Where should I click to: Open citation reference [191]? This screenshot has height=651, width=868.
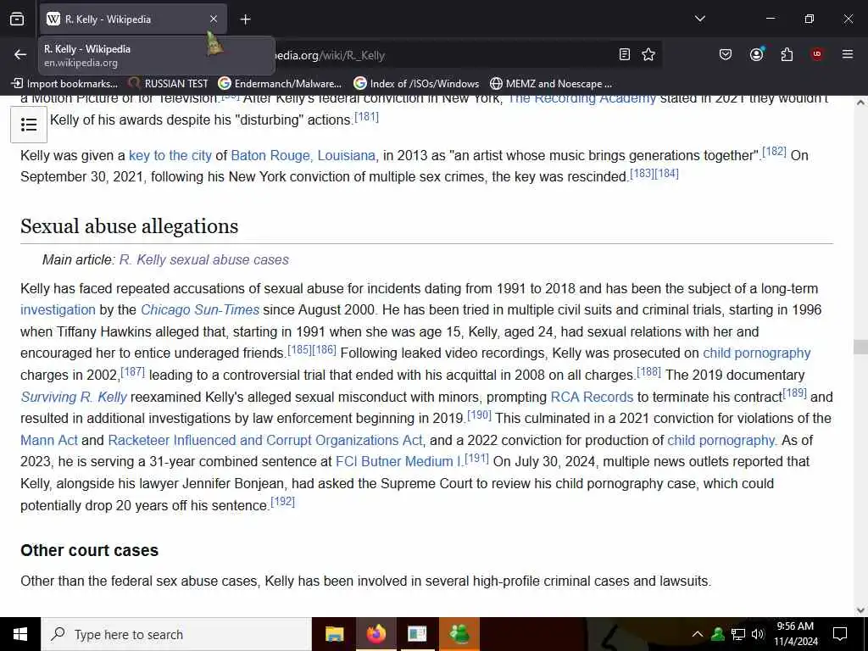click(x=476, y=458)
